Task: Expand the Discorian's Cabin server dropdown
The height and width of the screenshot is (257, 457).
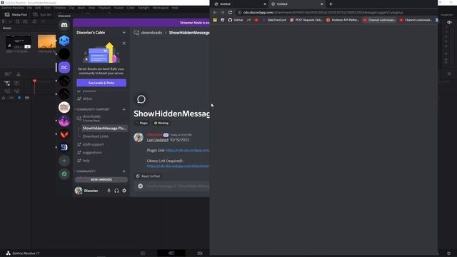Action: [x=124, y=33]
